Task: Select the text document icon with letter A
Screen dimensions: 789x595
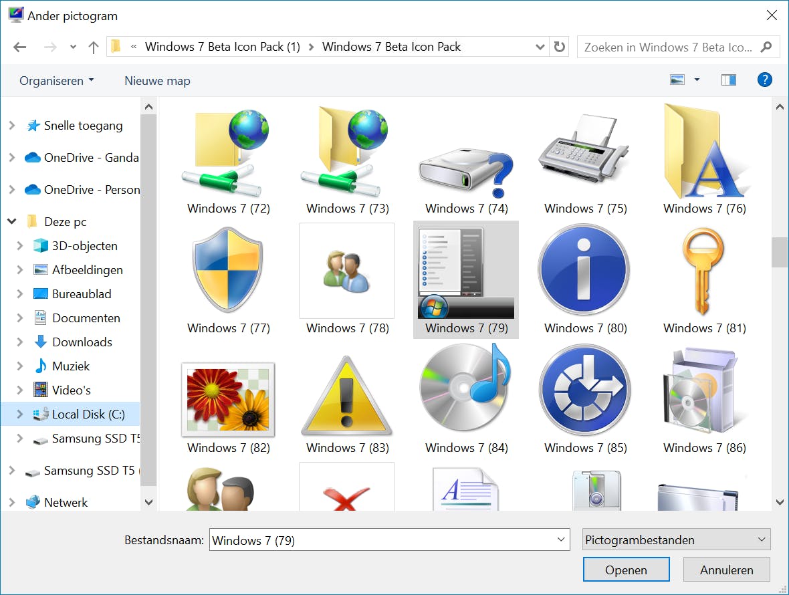Action: click(x=466, y=489)
